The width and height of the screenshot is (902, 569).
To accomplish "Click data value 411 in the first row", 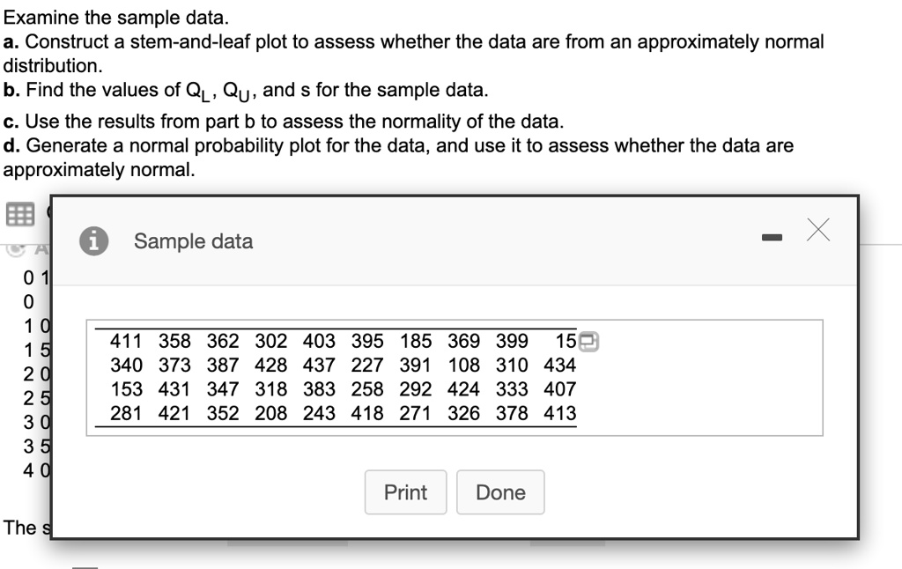I will 125,342.
